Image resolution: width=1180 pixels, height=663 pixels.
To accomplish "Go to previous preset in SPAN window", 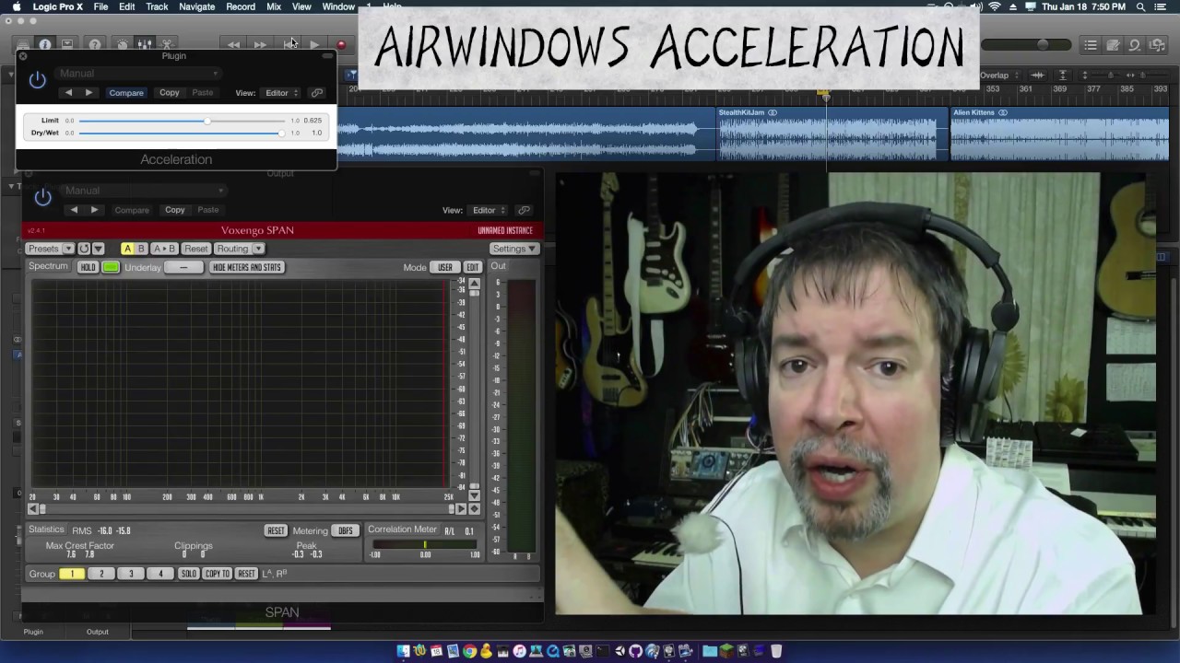I will coord(74,210).
